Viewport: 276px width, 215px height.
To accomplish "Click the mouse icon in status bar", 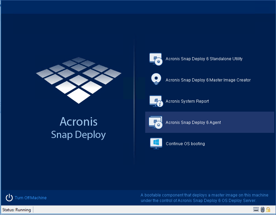I will point(262,210).
